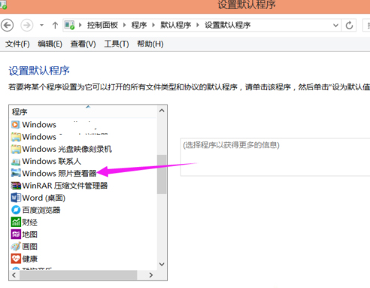Open the 控制面板 breadcrumb
Screen dimensions: 370x288
click(102, 25)
